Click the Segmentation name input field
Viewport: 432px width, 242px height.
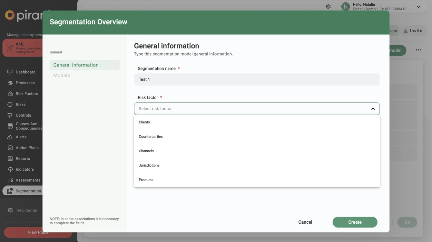[257, 79]
